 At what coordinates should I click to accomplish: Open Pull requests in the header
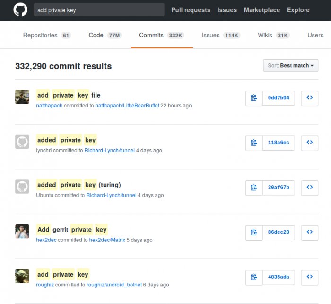191,10
